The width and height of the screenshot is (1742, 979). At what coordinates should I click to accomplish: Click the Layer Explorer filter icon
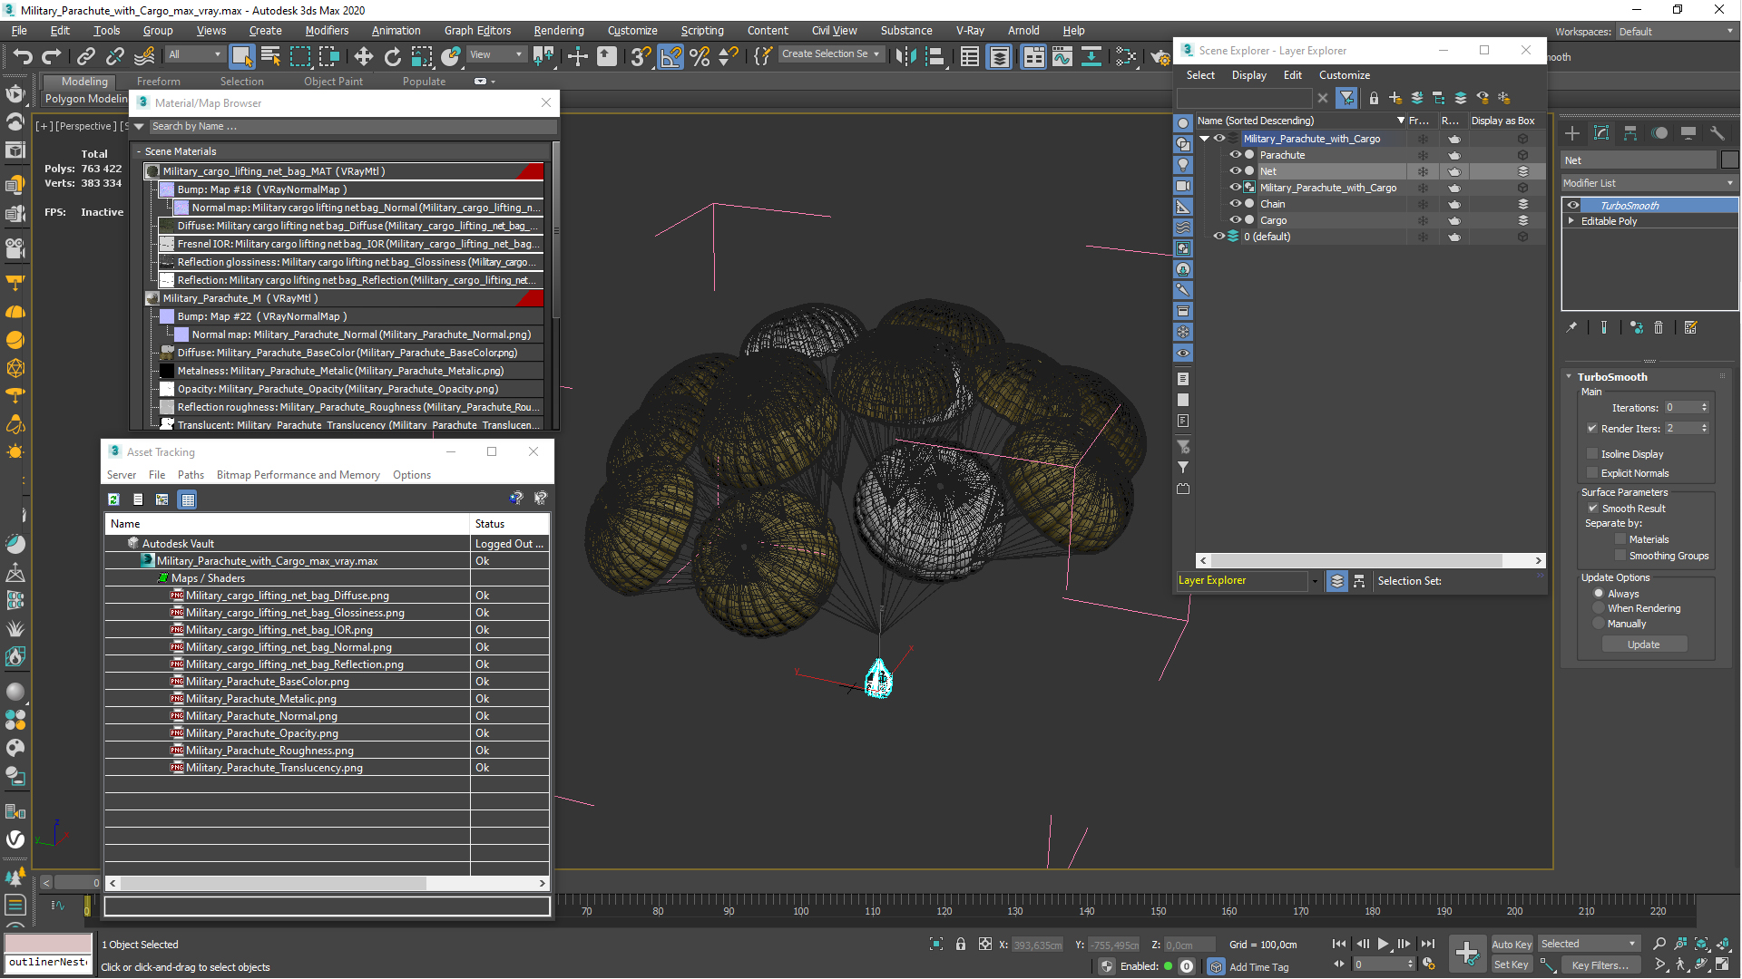(1346, 98)
